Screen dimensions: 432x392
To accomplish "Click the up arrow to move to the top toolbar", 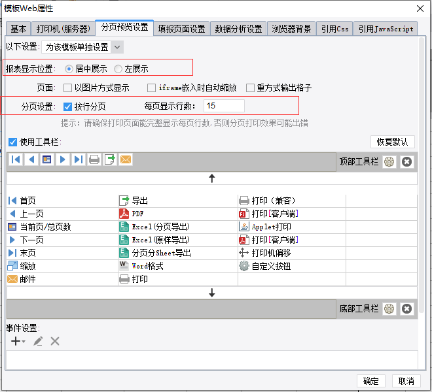I will [x=211, y=178].
